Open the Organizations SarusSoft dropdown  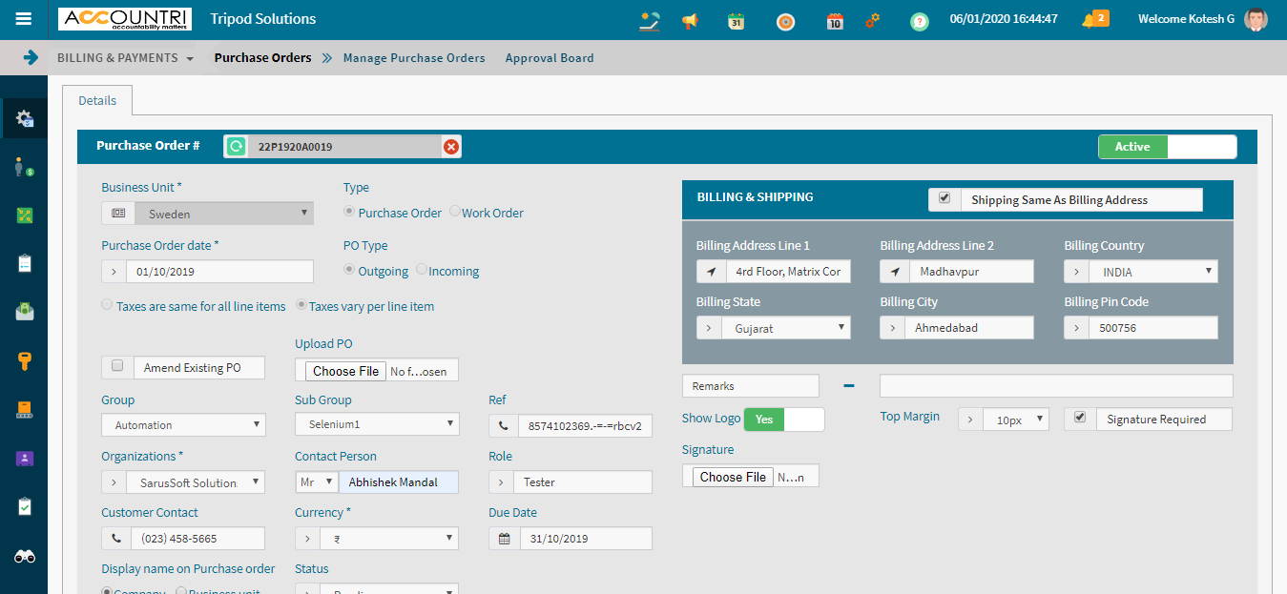[197, 482]
